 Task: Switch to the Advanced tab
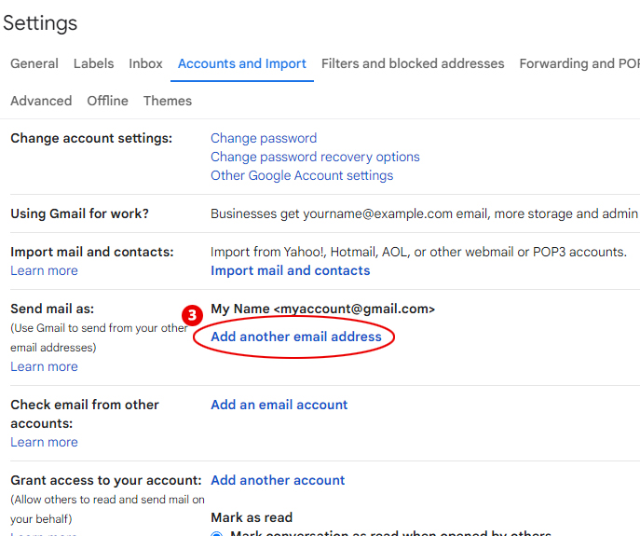[x=41, y=101]
